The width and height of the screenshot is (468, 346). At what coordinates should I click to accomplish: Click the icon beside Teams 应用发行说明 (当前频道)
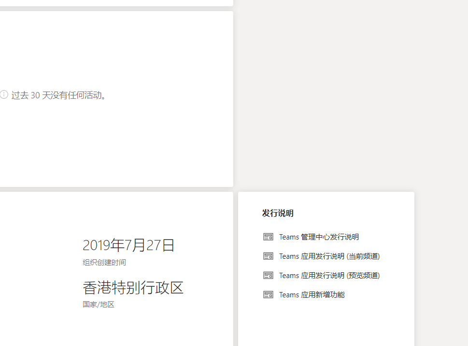[268, 256]
